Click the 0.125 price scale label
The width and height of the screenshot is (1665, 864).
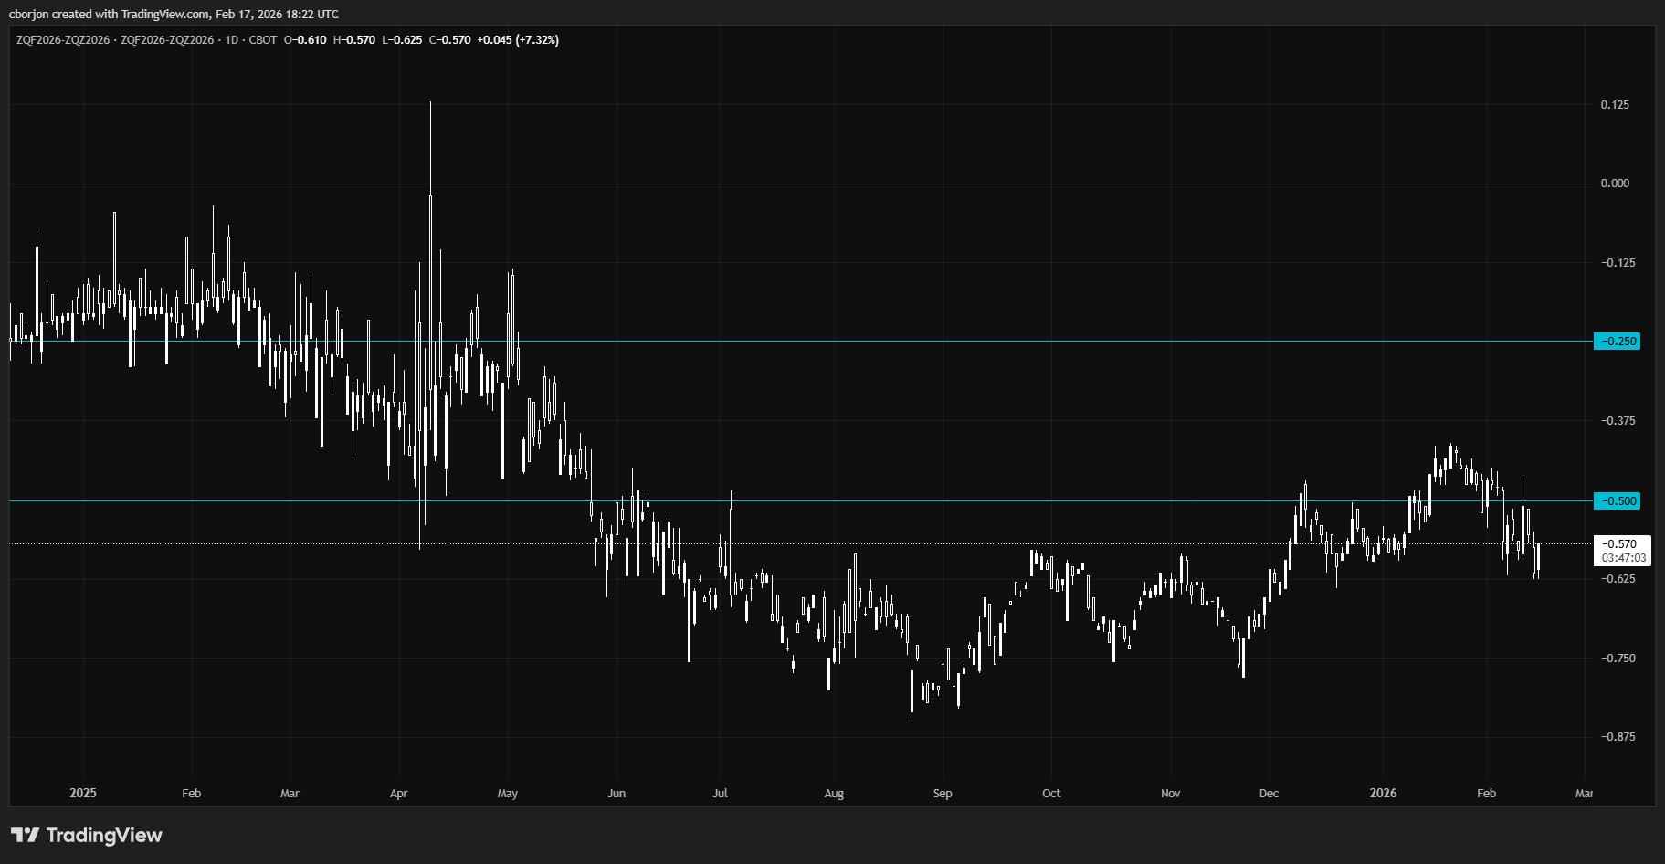[x=1615, y=105]
